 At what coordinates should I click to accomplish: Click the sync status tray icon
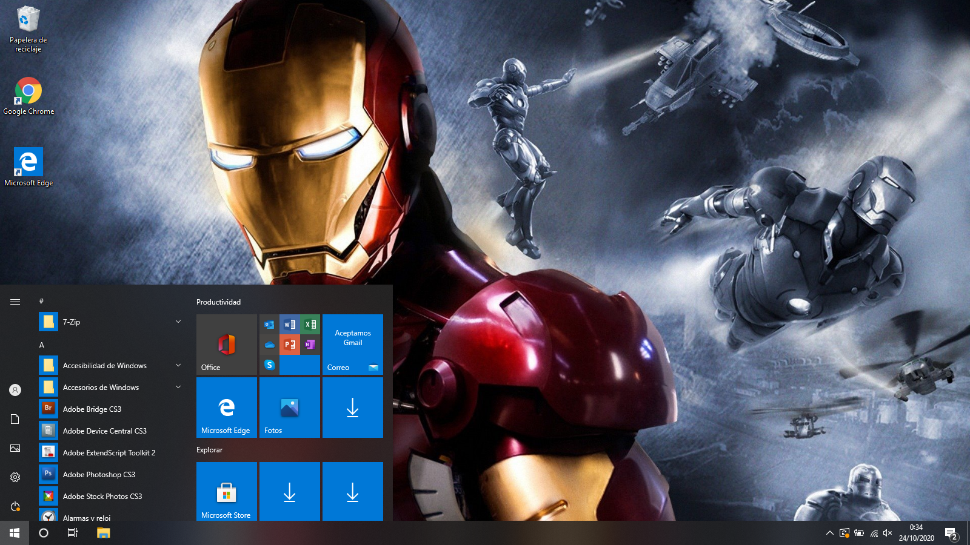pos(845,533)
